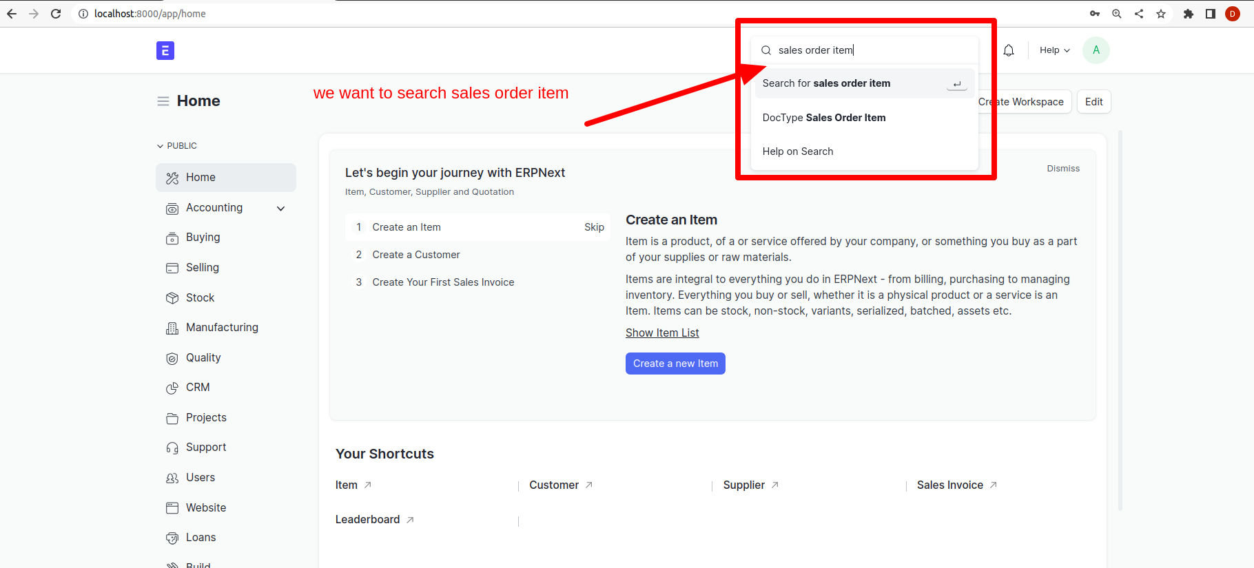
Task: Toggle the sidebar hamburger icon
Action: 163,101
